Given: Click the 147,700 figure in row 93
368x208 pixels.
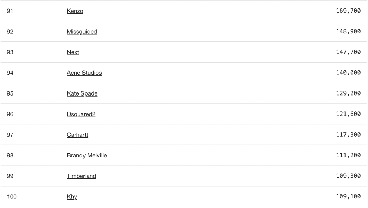Looking at the screenshot, I should [x=348, y=52].
